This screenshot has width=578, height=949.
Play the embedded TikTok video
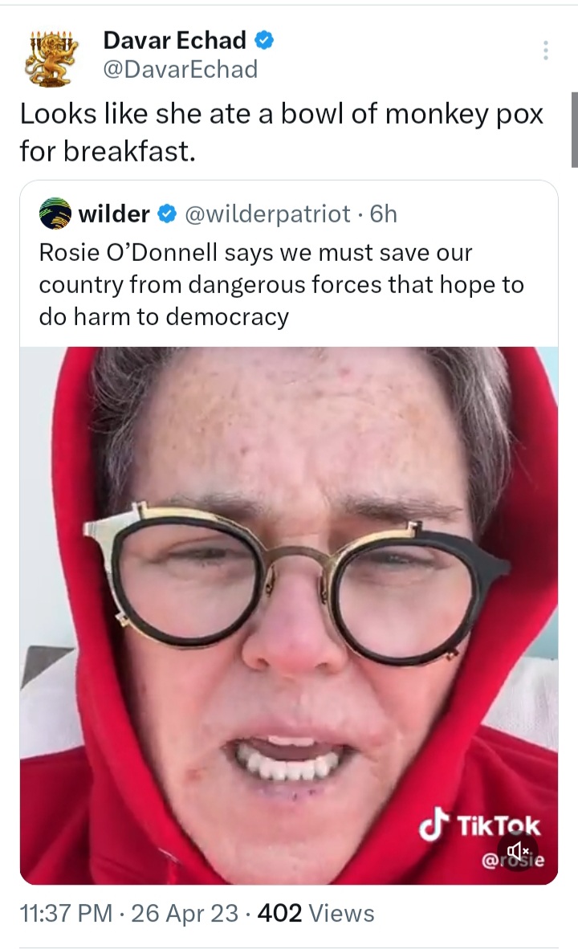pyautogui.click(x=289, y=615)
